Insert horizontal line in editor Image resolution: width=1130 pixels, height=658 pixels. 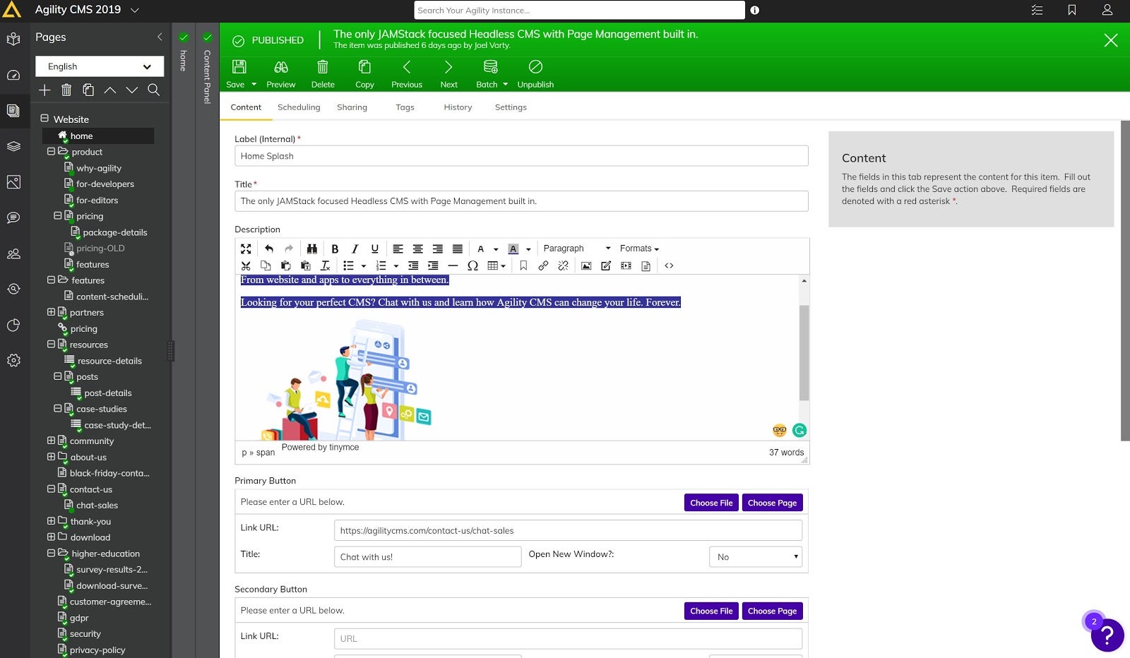coord(453,265)
